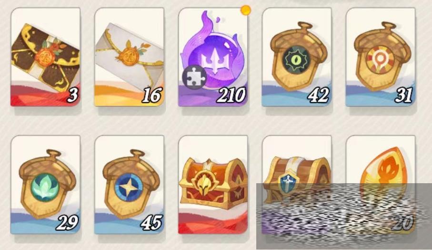The width and height of the screenshot is (432, 250).
Task: Click the quantity 45 on star acorn card
Action: coord(151,222)
